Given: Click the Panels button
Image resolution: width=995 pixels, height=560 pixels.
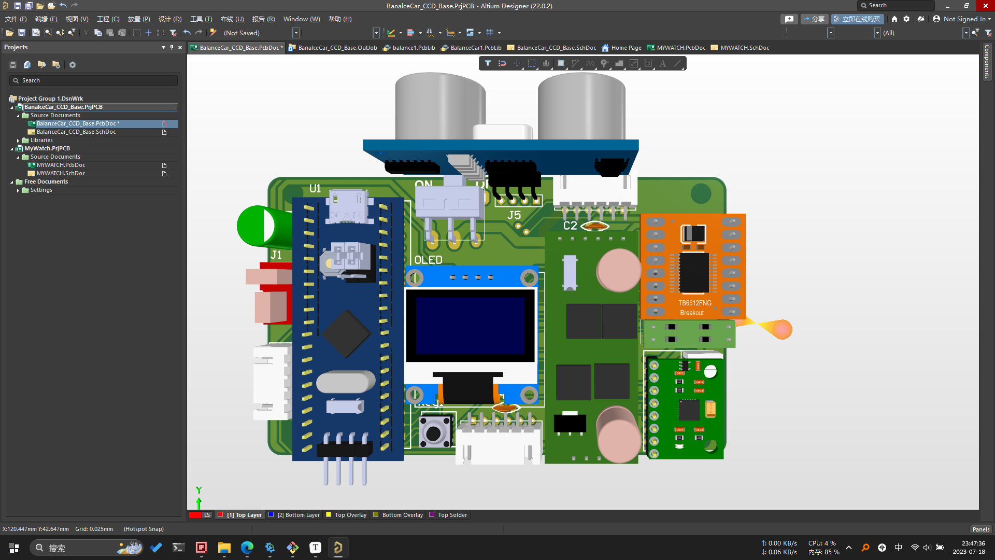Looking at the screenshot, I should (x=980, y=529).
